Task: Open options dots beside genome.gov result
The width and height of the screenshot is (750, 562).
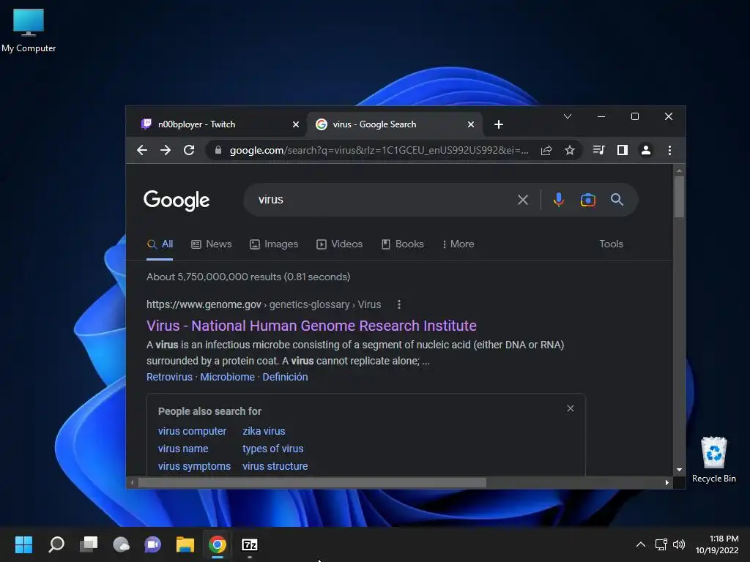Action: click(399, 304)
